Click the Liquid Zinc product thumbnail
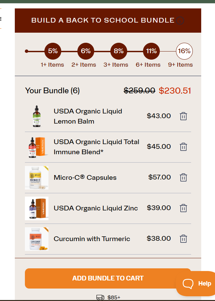Screen dimensions: 215x301 37,208
